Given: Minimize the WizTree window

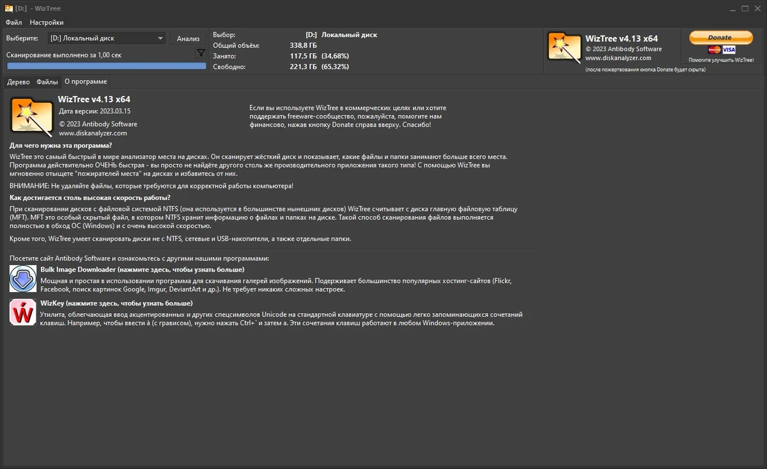Looking at the screenshot, I should coord(732,8).
